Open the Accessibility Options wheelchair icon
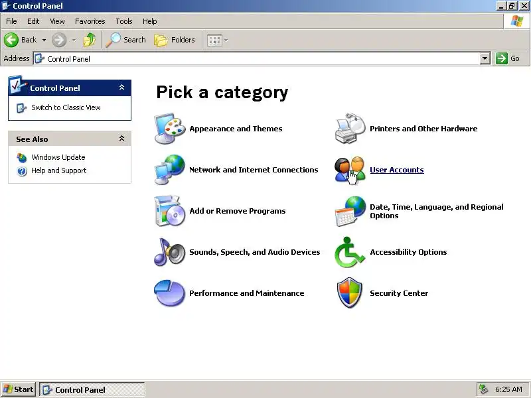Image resolution: width=531 pixels, height=398 pixels. click(x=350, y=252)
